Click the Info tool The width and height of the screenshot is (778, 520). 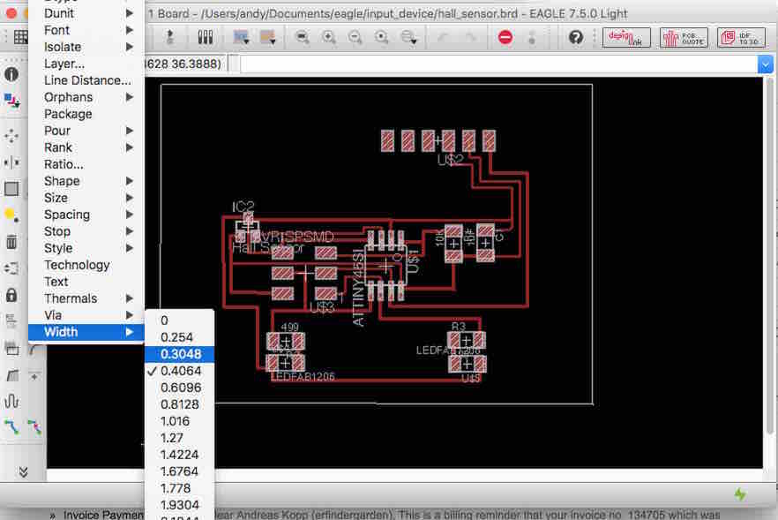[x=11, y=74]
